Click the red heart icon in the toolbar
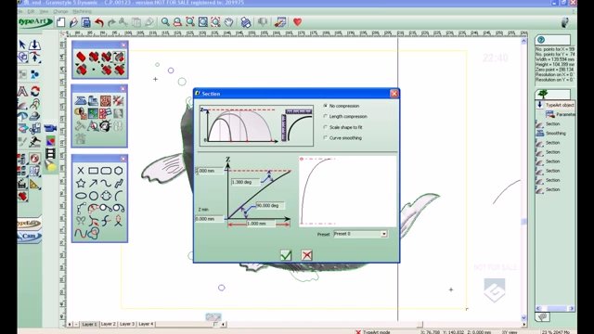The height and width of the screenshot is (334, 594). (298, 22)
